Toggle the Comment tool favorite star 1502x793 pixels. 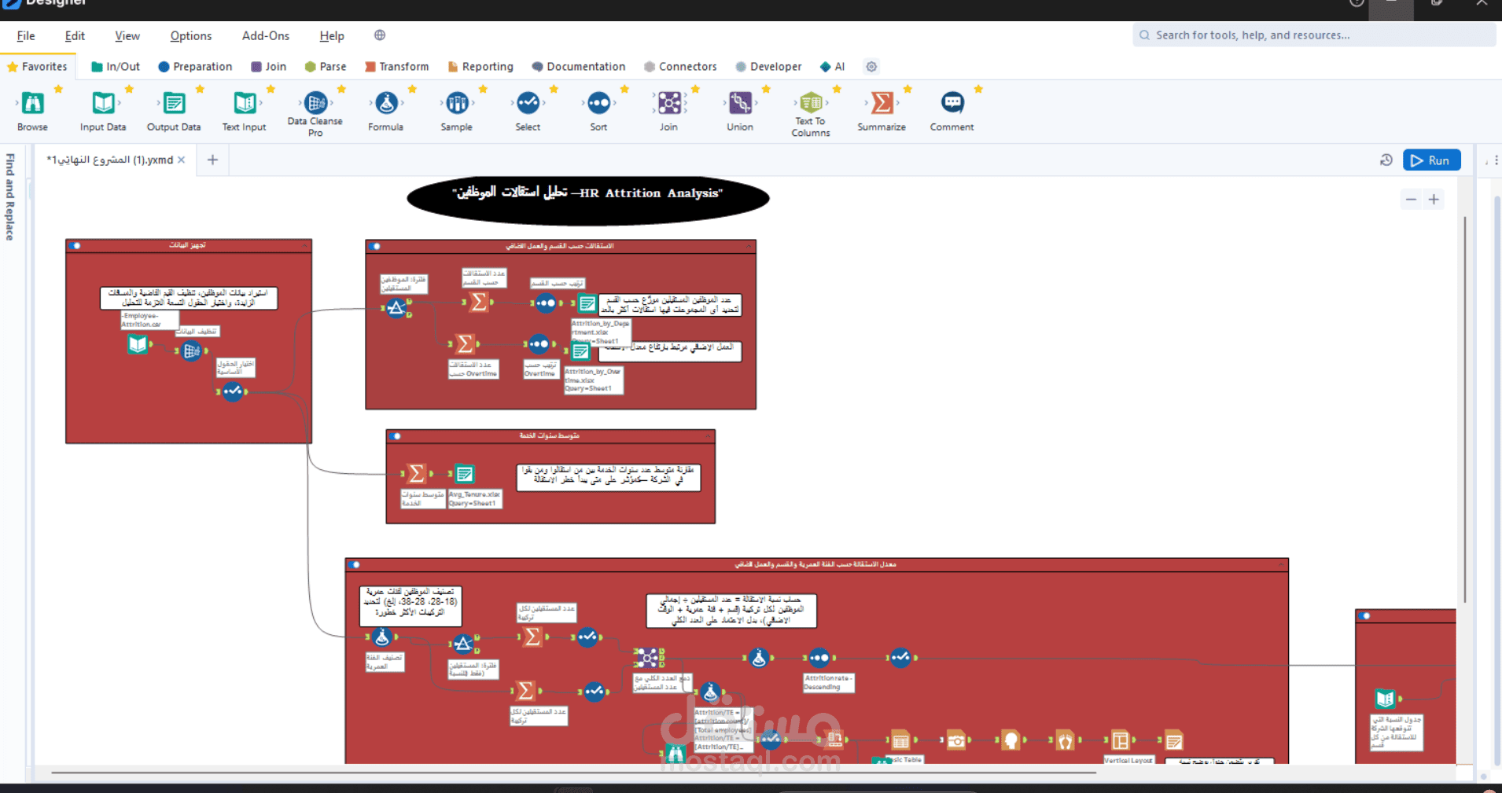click(978, 90)
